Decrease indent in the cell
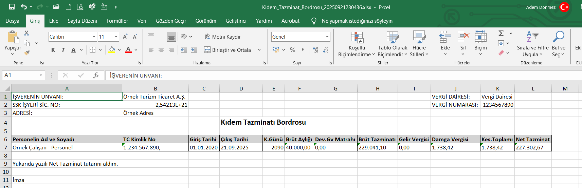 point(184,50)
